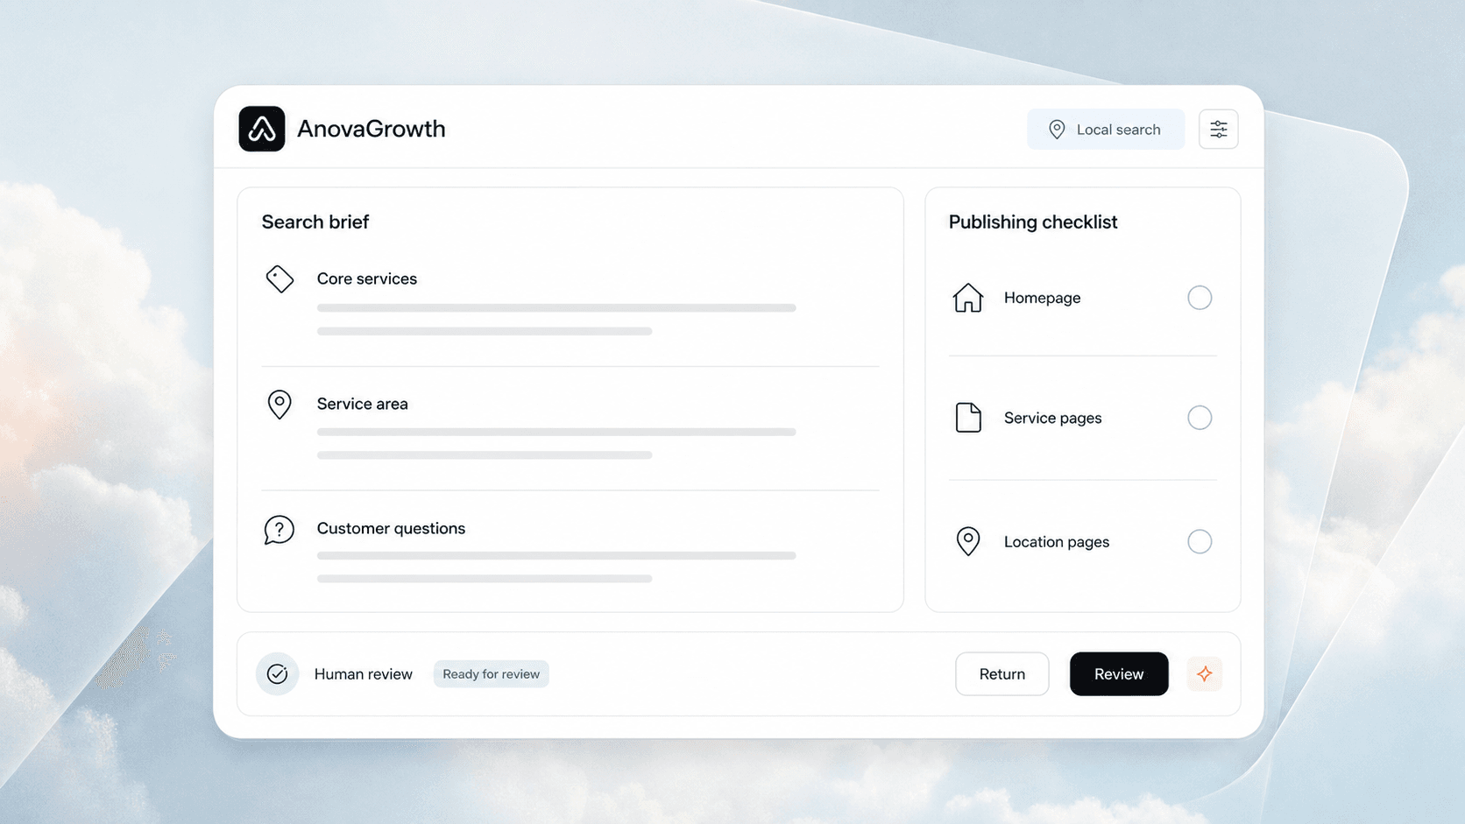This screenshot has width=1465, height=824.
Task: Click the Publishing checklist title
Action: click(x=1033, y=222)
